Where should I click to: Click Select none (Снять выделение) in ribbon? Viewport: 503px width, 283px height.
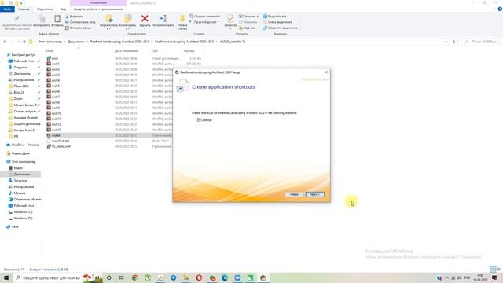pos(277,22)
